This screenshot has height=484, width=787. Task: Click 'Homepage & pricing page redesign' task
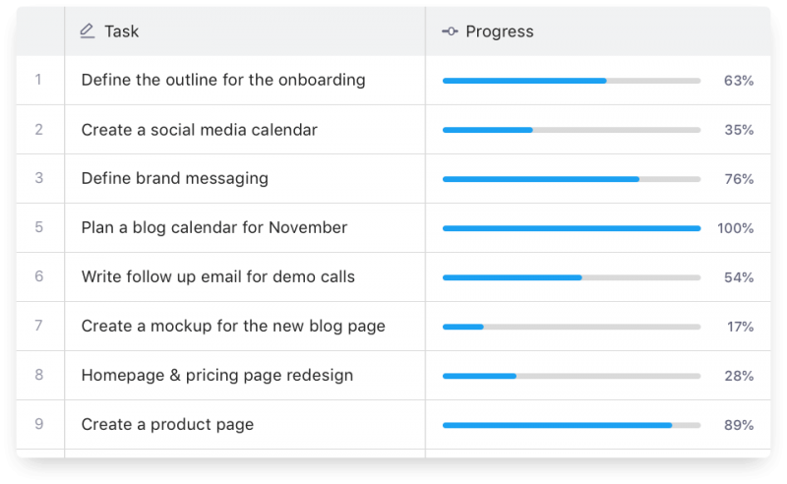click(217, 376)
